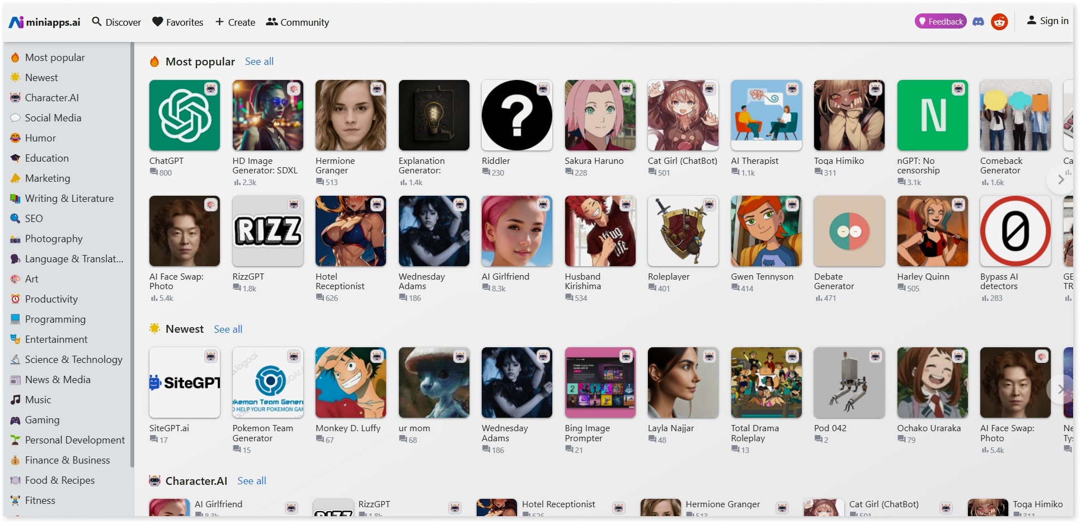Screen dimensions: 1081x524
Task: Click robot badge on AI Girlfriend list row
Action: pyautogui.click(x=291, y=508)
